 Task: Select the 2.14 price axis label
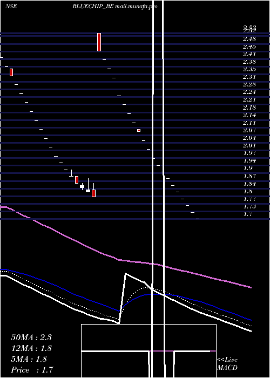249,115
